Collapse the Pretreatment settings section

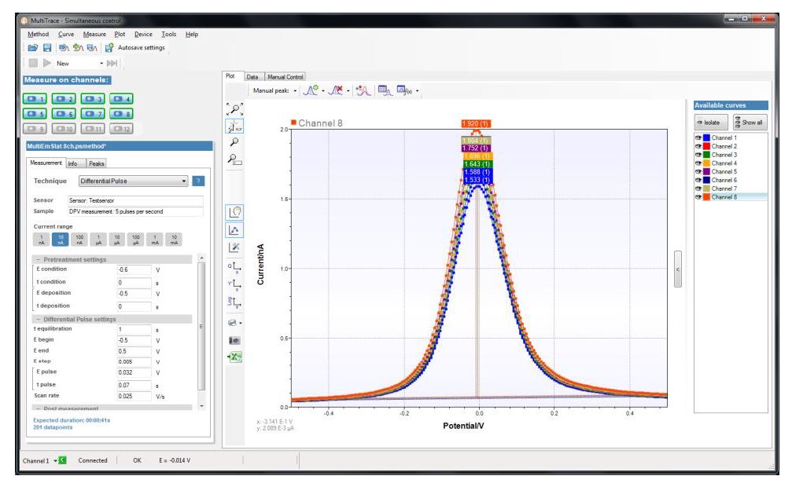pyautogui.click(x=38, y=259)
